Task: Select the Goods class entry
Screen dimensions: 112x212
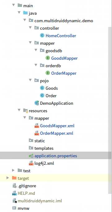Action: 52,88
